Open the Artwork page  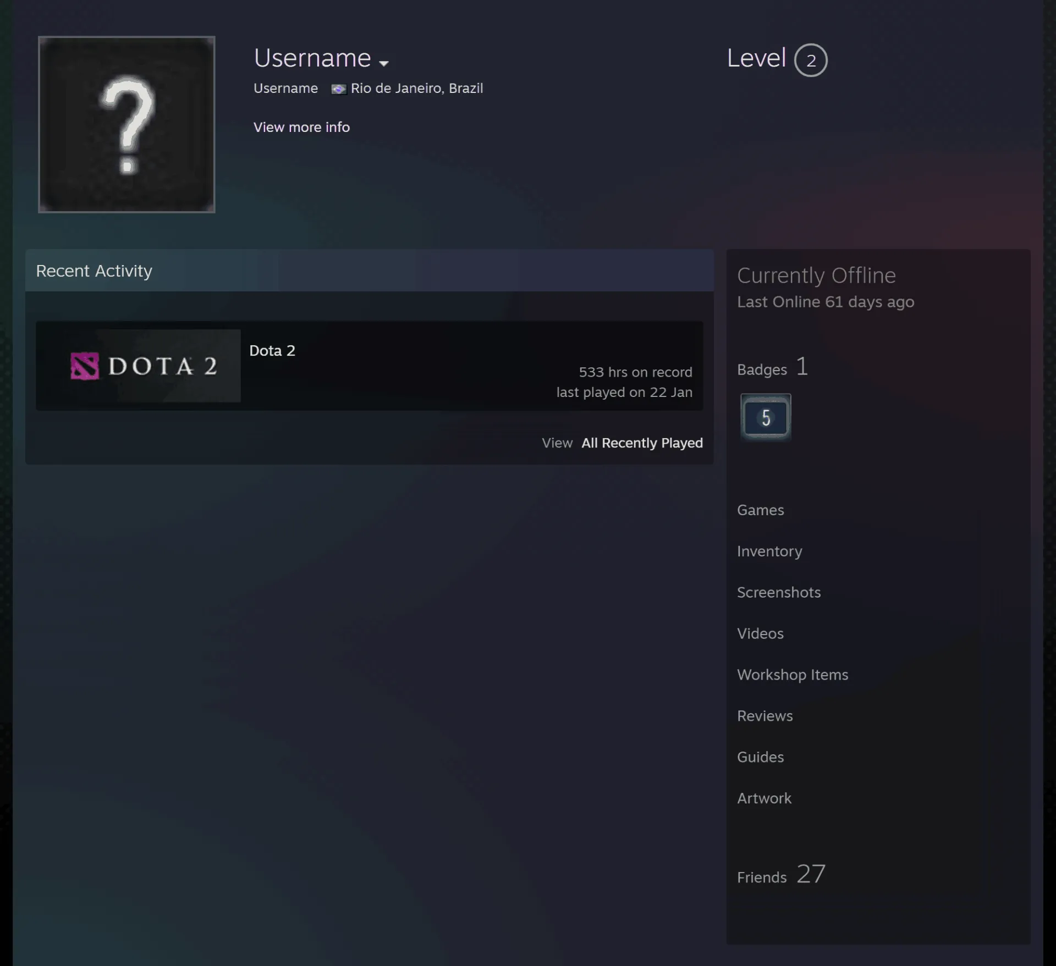pyautogui.click(x=764, y=798)
